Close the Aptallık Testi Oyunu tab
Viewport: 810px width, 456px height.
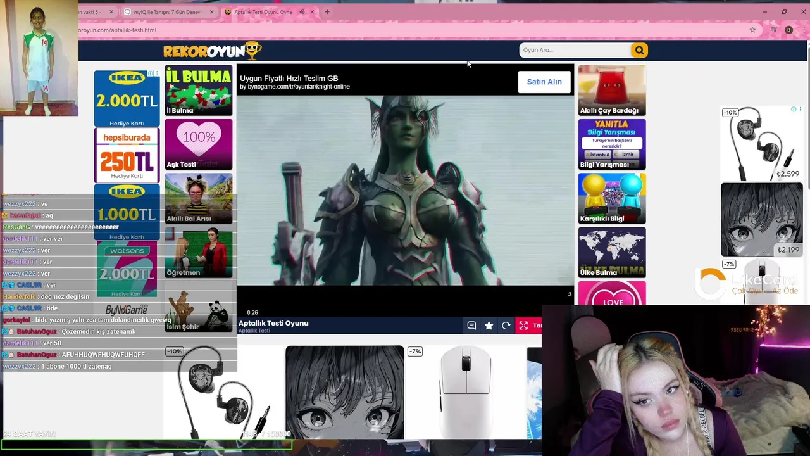click(312, 12)
